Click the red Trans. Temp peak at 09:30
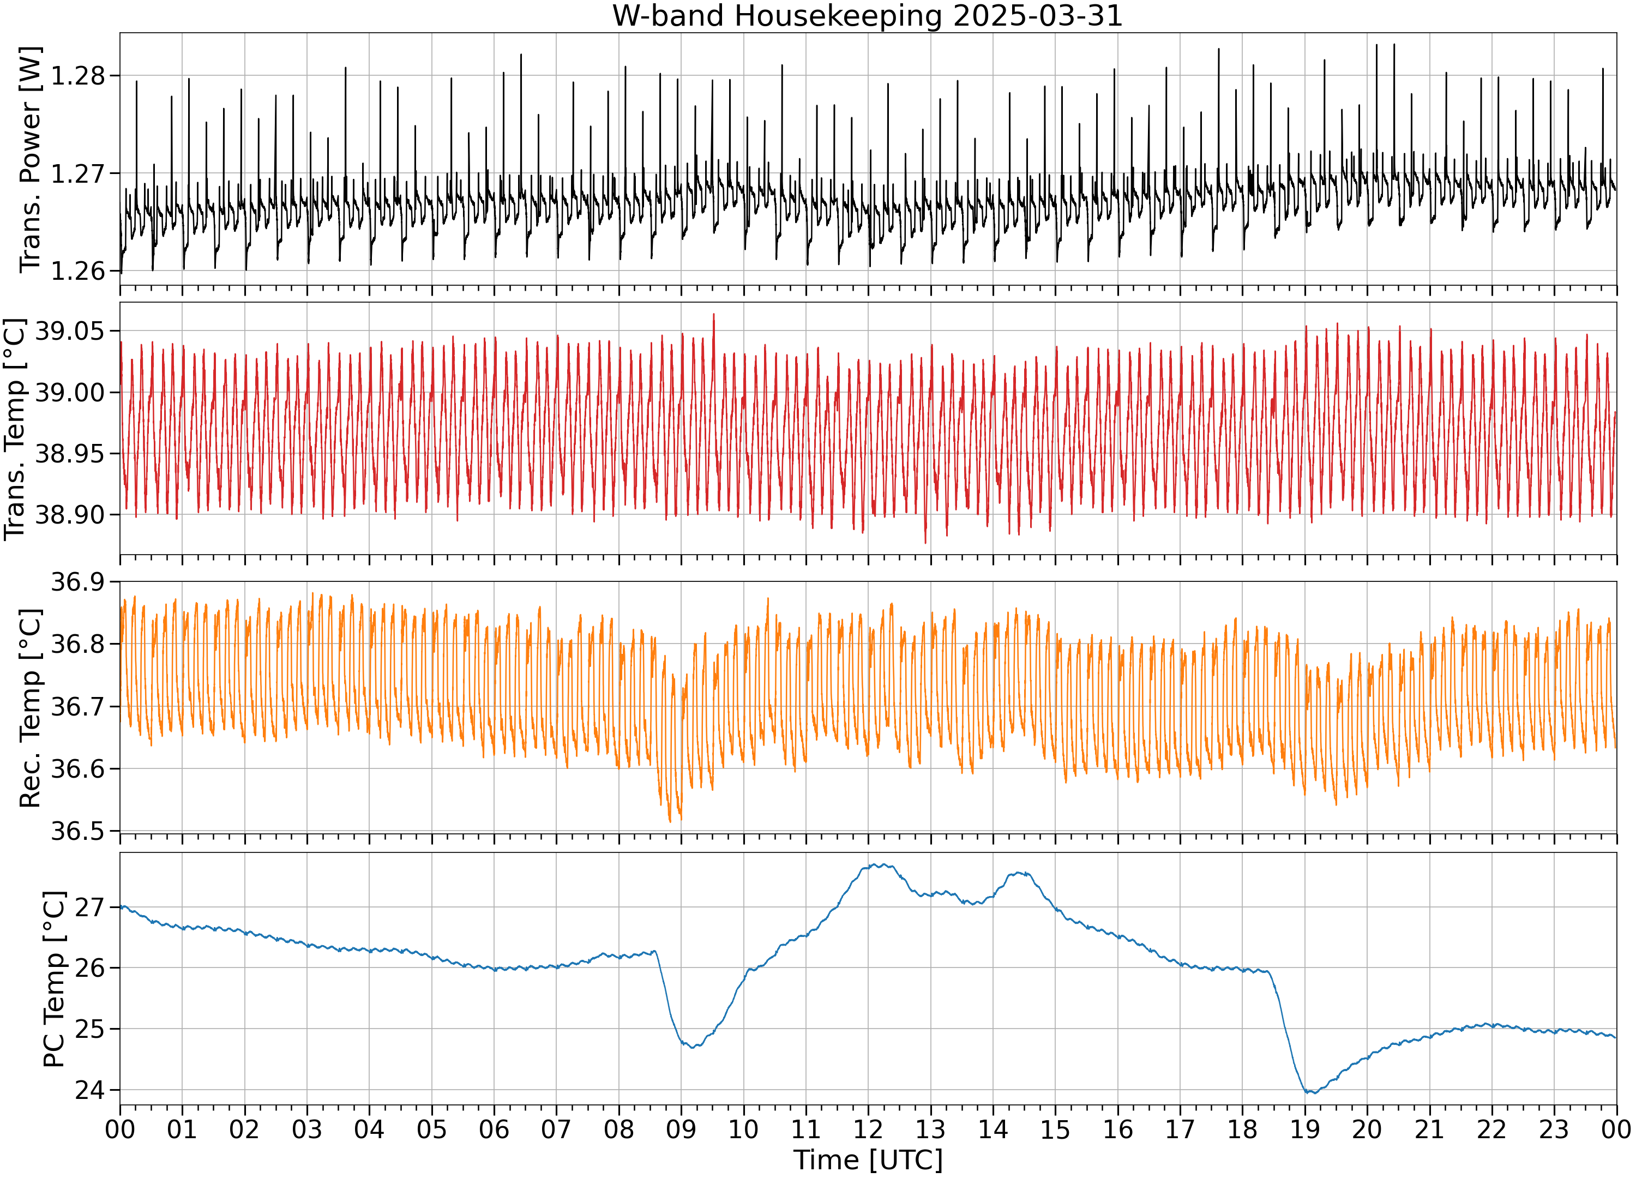Viewport: 1636px width, 1178px height. 713,315
